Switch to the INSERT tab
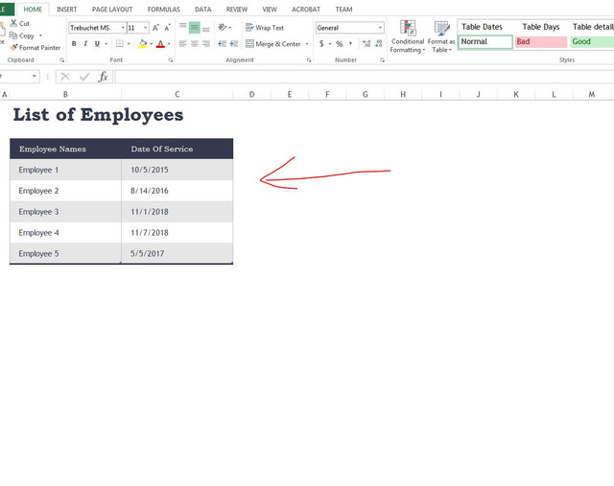The width and height of the screenshot is (614, 486). (x=67, y=10)
